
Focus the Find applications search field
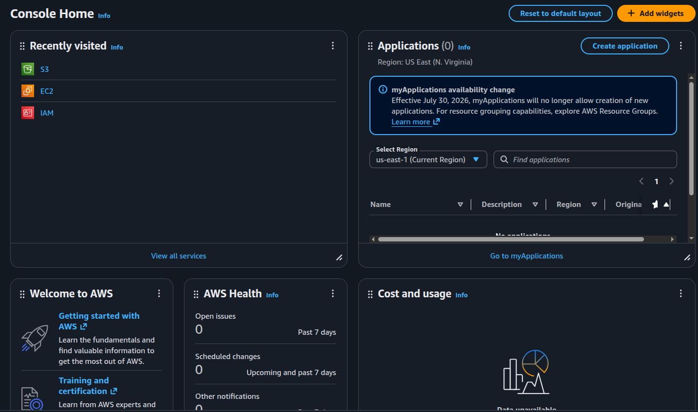[585, 159]
